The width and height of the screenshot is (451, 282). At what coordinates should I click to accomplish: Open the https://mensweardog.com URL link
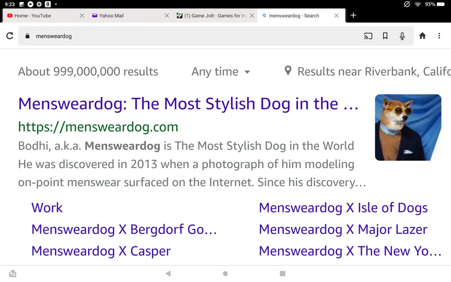point(98,127)
